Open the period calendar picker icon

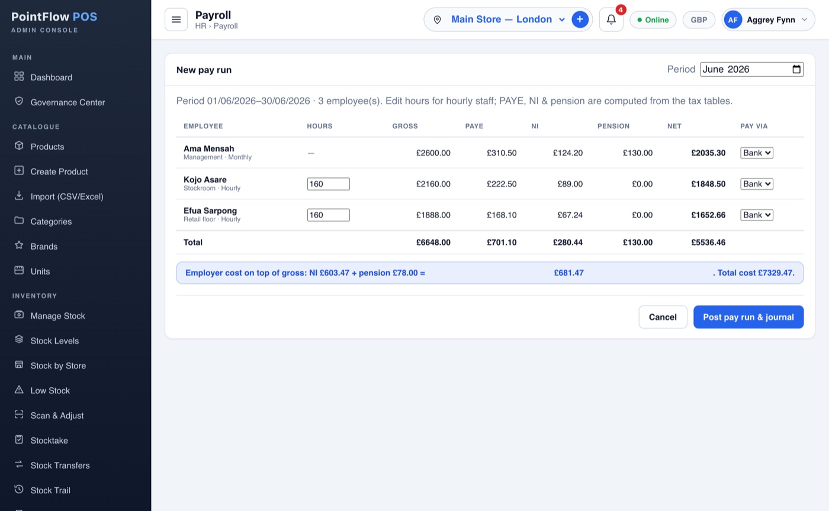pyautogui.click(x=796, y=69)
